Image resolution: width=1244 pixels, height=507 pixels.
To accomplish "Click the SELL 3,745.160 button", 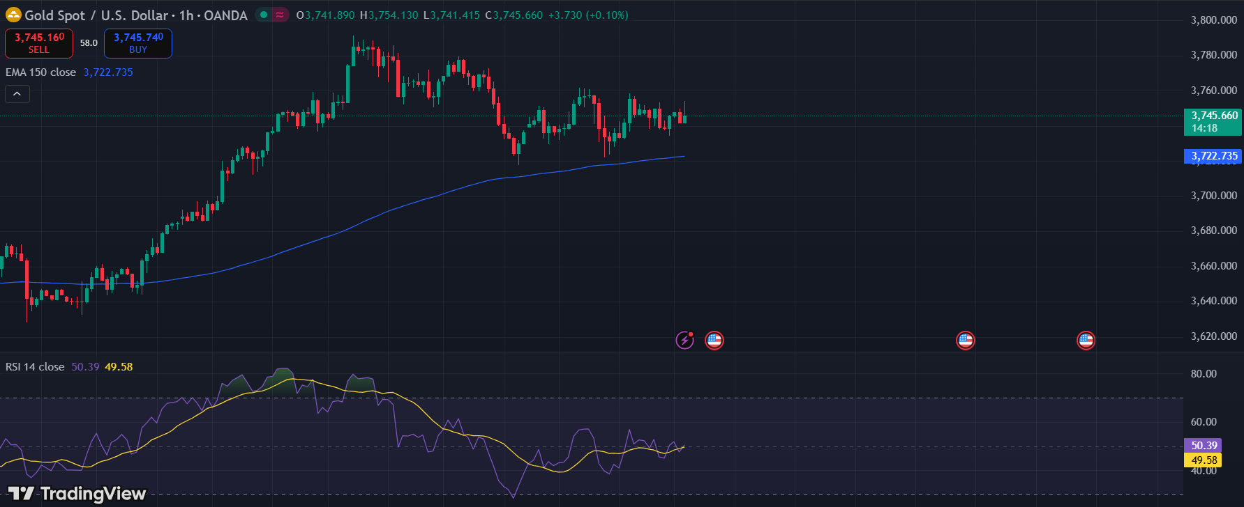I will [39, 43].
